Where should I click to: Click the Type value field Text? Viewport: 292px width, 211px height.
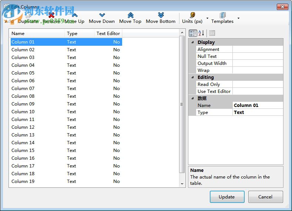[258, 112]
